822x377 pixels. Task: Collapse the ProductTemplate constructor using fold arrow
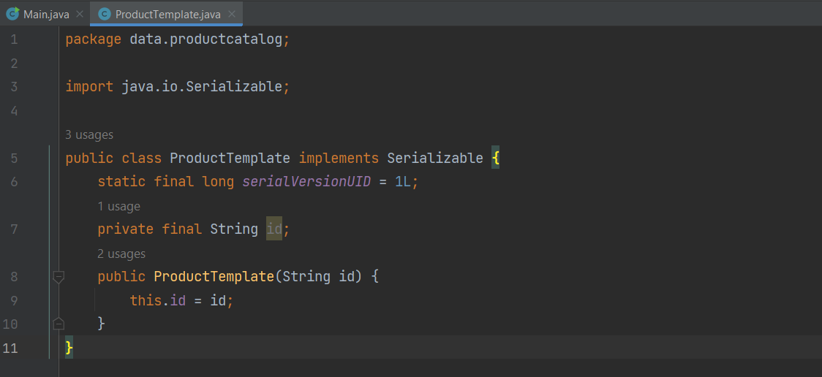click(59, 277)
